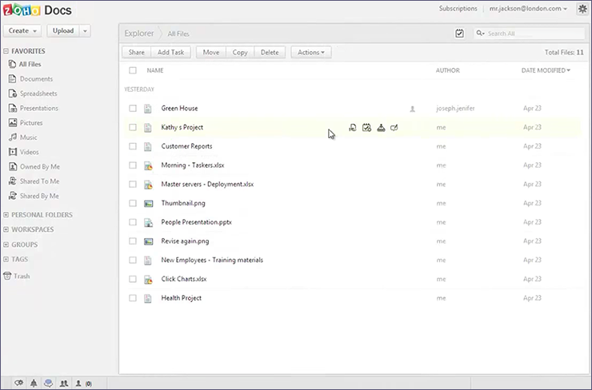
Task: Check the box next to Thumbnail.png
Action: coord(133,204)
